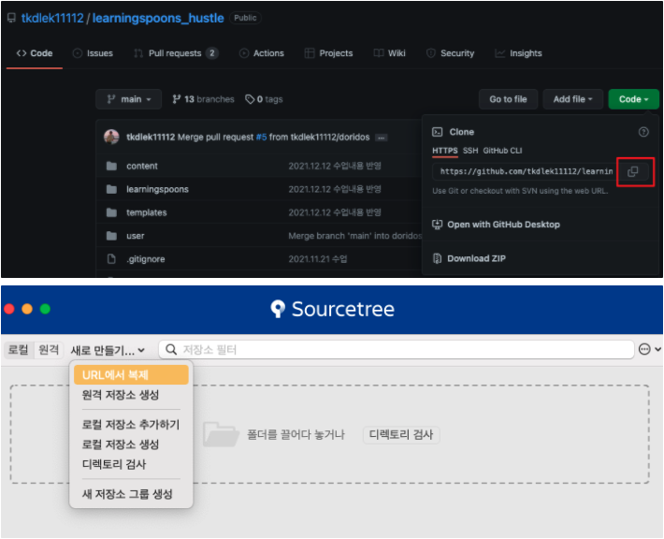
Task: Click the learningspoons folder icon
Action: (111, 189)
